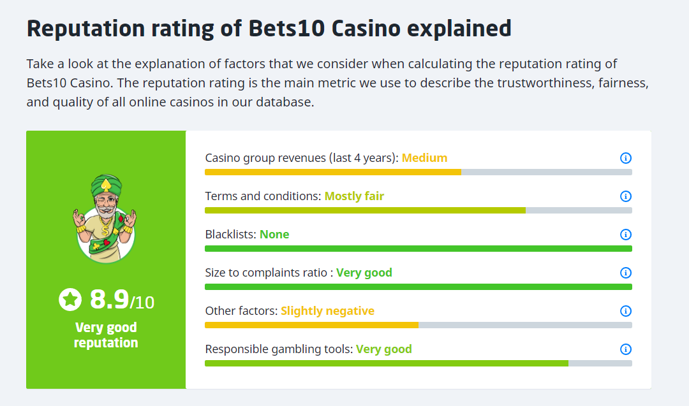689x406 pixels.
Task: Click the Size to complaints ratio bar
Action: [x=418, y=287]
